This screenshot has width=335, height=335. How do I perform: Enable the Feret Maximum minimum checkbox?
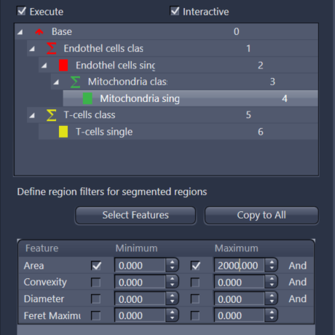[x=96, y=316]
